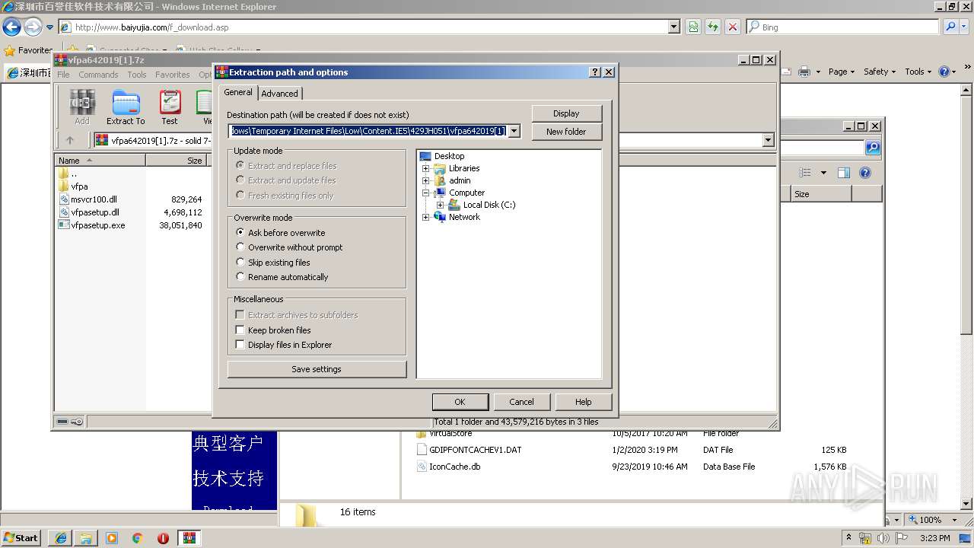The height and width of the screenshot is (548, 974).
Task: Open IE Page menu dropdown
Action: (x=842, y=72)
